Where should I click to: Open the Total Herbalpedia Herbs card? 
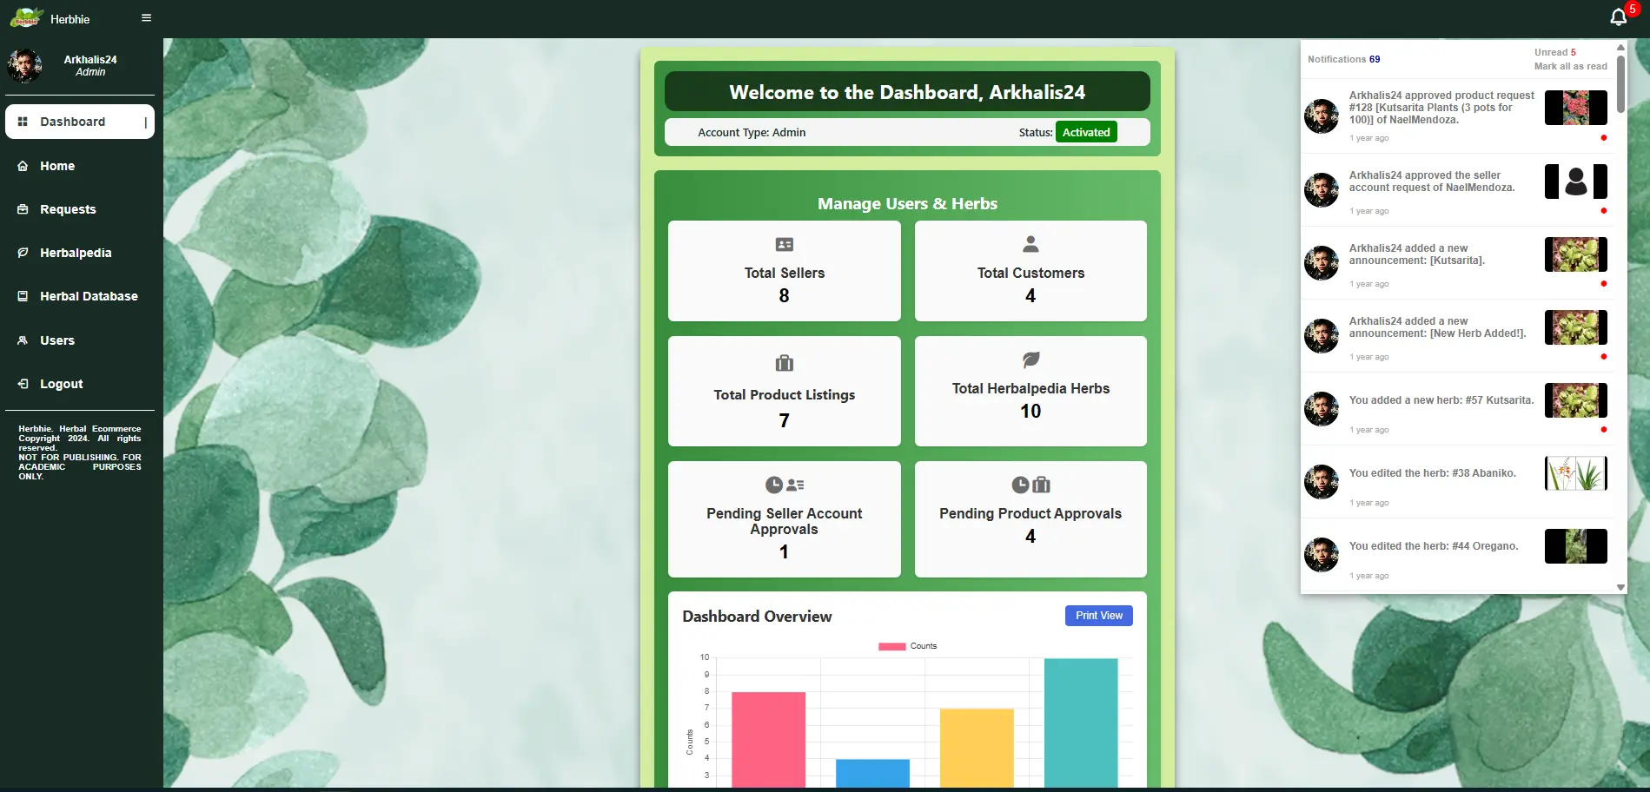(1030, 392)
